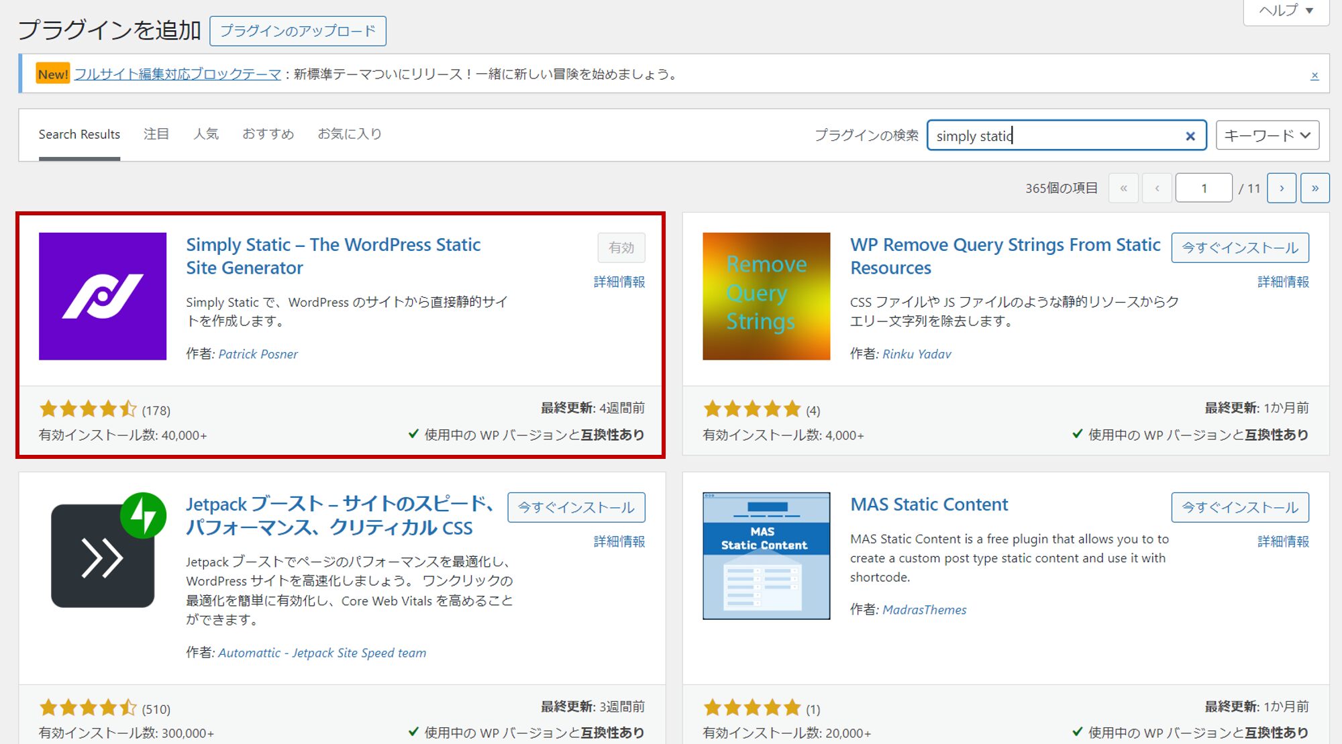The width and height of the screenshot is (1342, 744).
Task: Install Jetpack ブースト now
Action: 576,507
